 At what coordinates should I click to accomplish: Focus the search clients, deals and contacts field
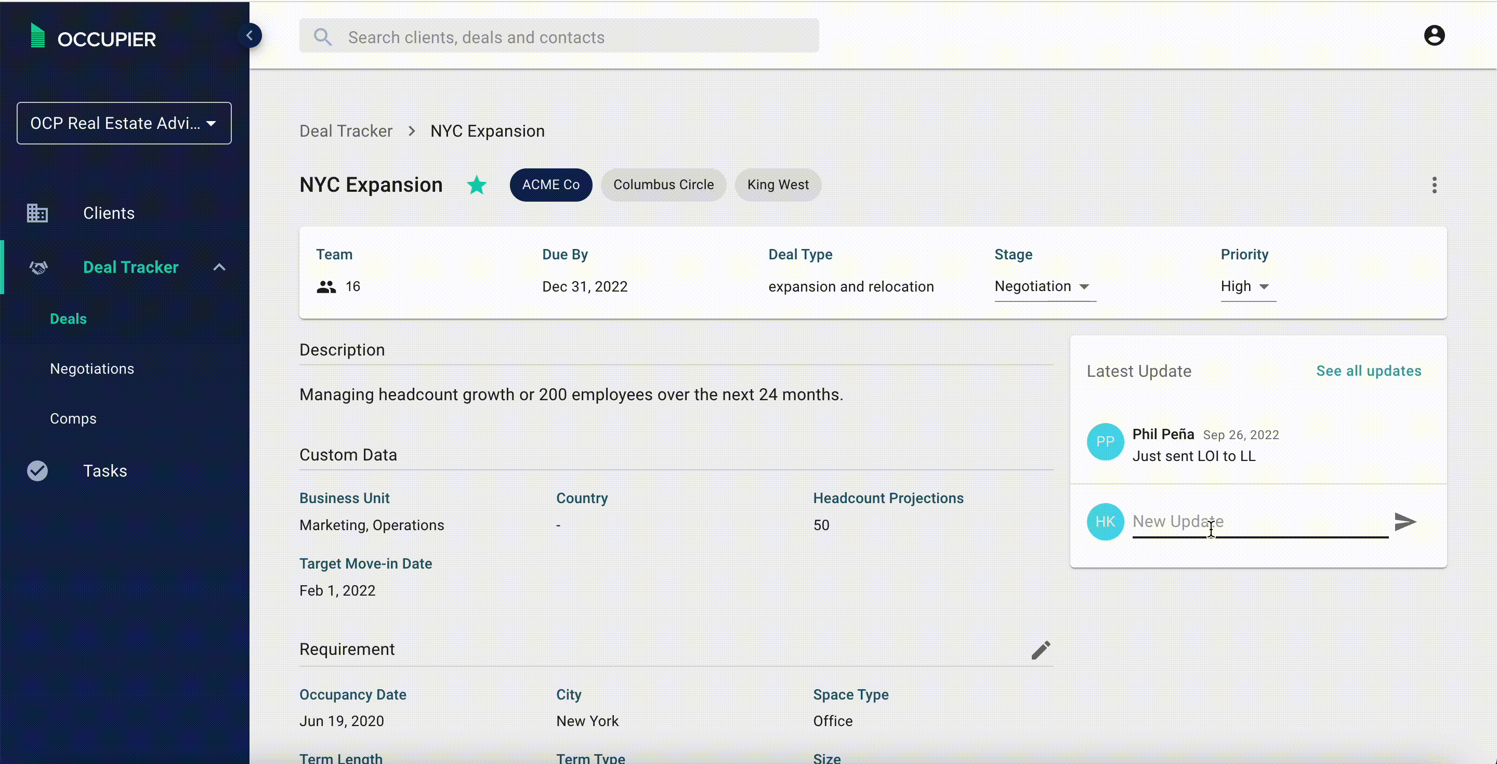coord(558,37)
